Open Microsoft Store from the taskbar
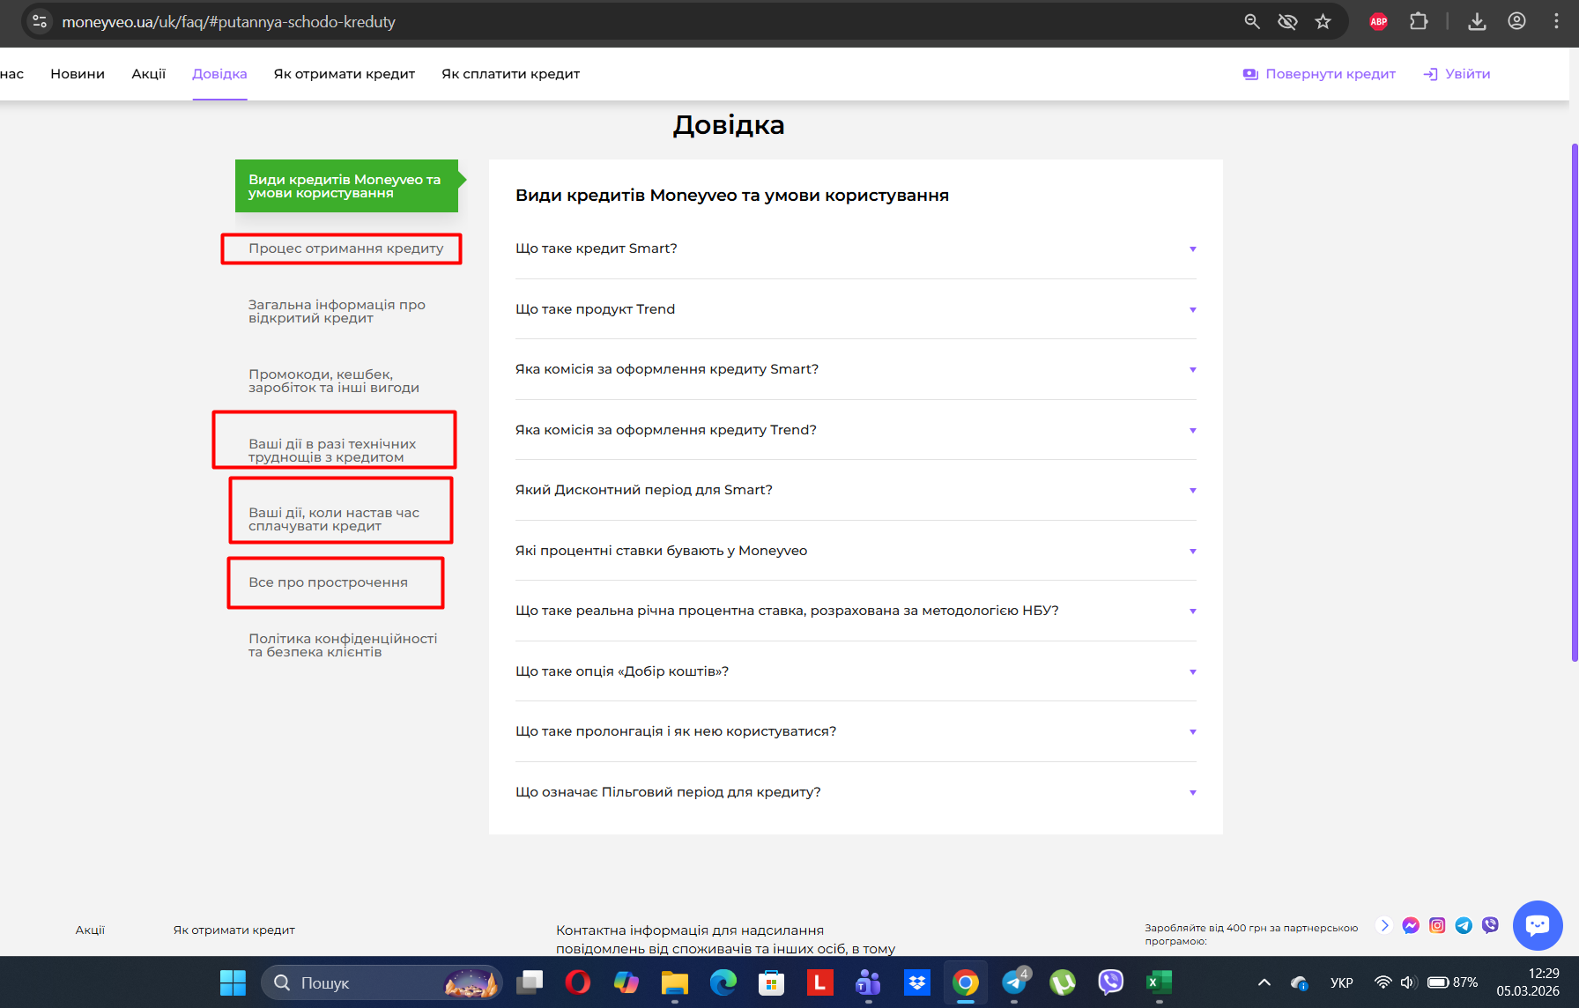Image resolution: width=1579 pixels, height=1008 pixels. [x=772, y=982]
